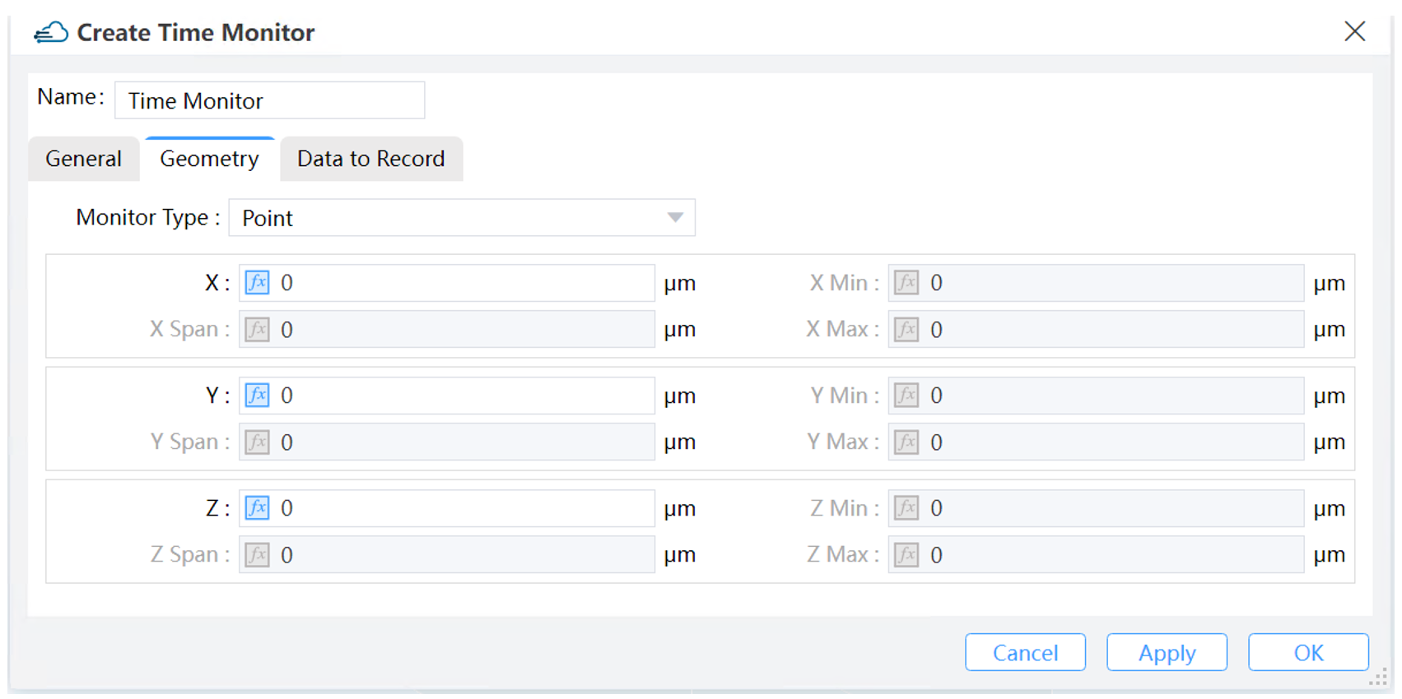The width and height of the screenshot is (1402, 699).
Task: Switch to the General tab
Action: 83,159
